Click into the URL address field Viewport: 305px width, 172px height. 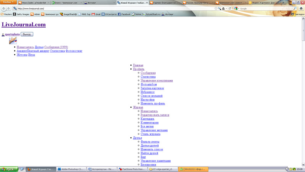coord(115,8)
